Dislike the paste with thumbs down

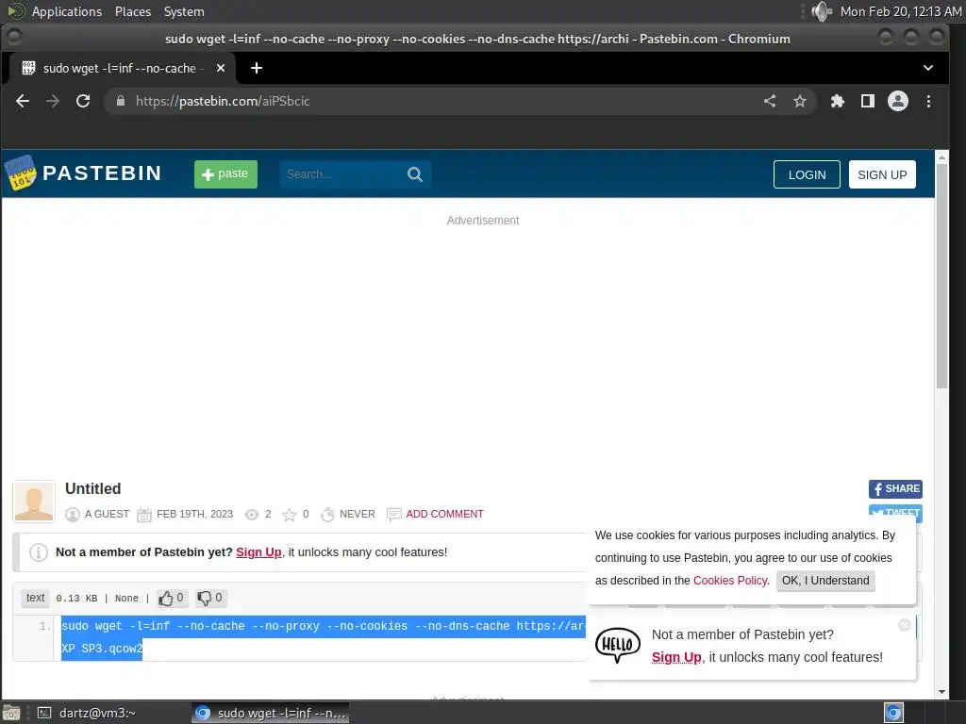(210, 598)
